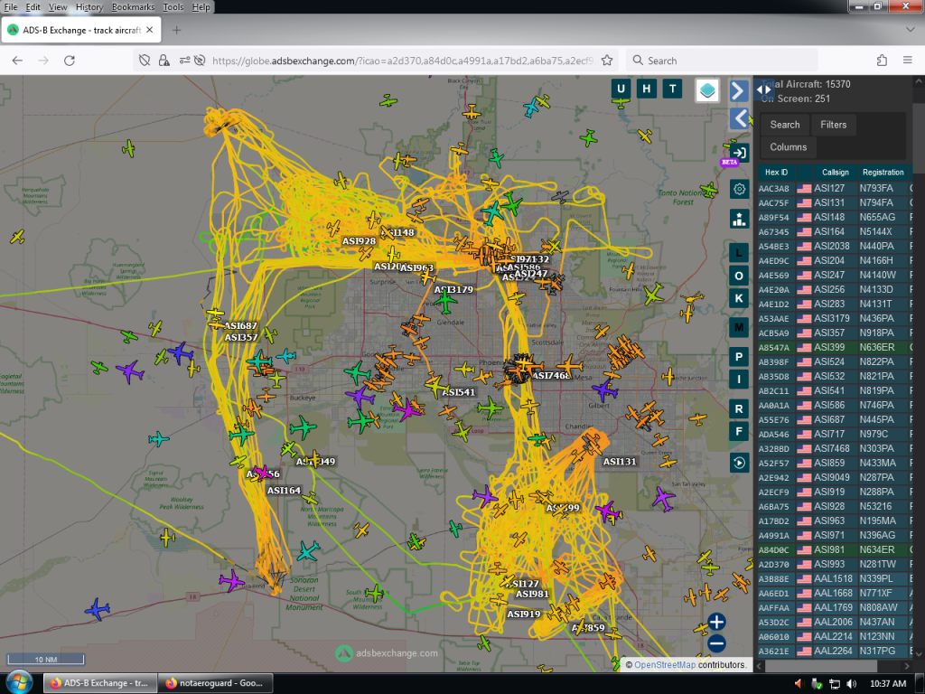Viewport: 925px width, 694px height.
Task: Select aircraft row ASI399 N636ER
Action: click(x=834, y=348)
